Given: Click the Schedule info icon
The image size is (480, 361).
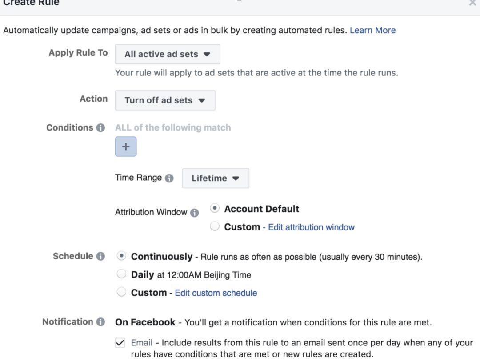Looking at the screenshot, I should (x=100, y=256).
